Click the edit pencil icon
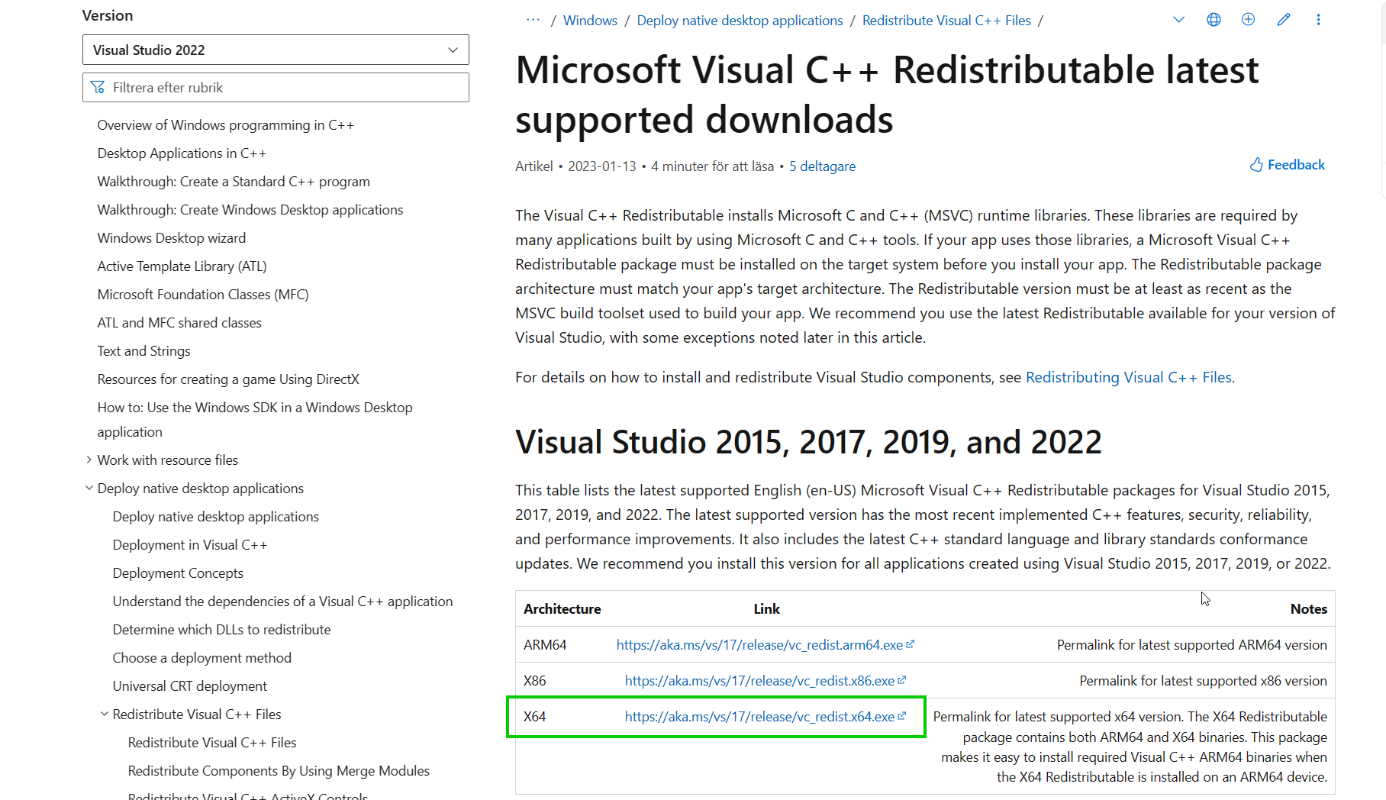 tap(1284, 20)
